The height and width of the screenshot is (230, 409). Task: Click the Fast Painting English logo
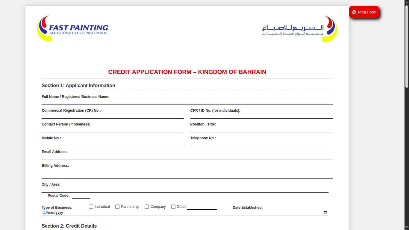(x=73, y=29)
